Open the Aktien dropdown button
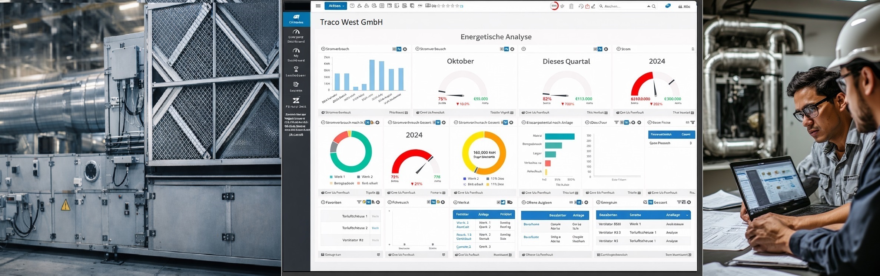The width and height of the screenshot is (880, 276). tap(336, 6)
